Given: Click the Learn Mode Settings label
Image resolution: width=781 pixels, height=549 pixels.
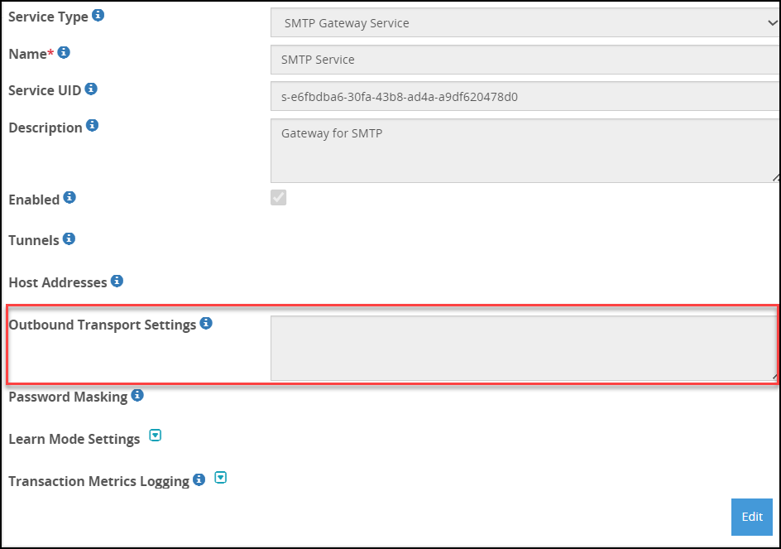Looking at the screenshot, I should (74, 440).
